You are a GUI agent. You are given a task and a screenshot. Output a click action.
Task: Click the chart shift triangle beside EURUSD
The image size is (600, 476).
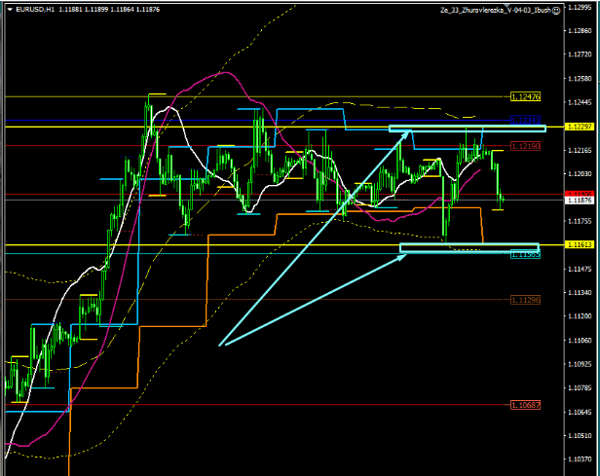point(8,9)
